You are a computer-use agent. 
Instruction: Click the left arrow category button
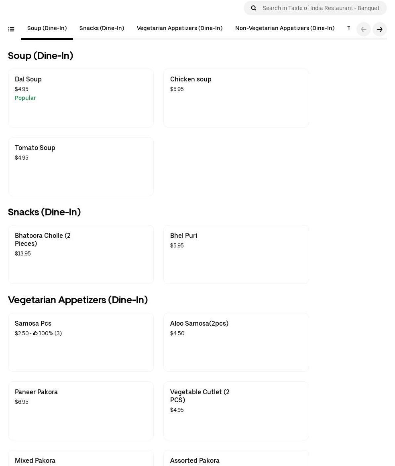point(363,29)
